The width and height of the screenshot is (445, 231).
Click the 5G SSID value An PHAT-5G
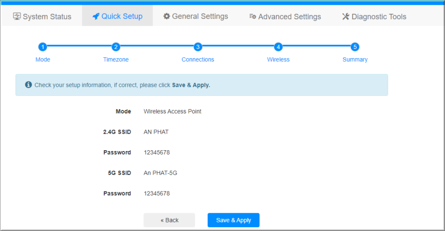(x=160, y=173)
